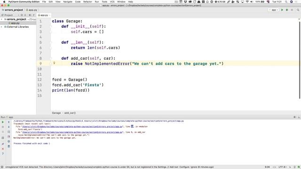The width and height of the screenshot is (301, 169).
Task: Open the Navigate menu
Action: tap(68, 2)
